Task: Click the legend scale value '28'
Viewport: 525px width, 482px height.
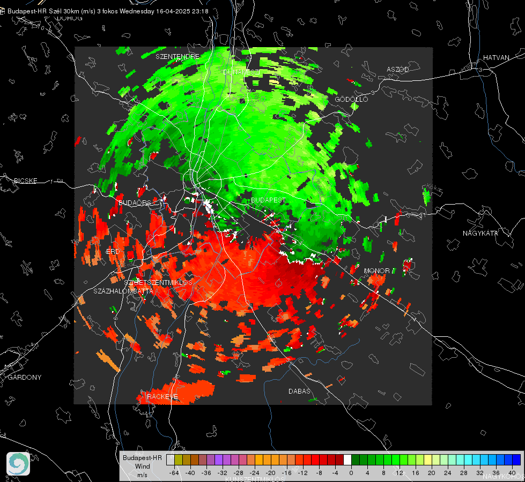Action: (464, 473)
